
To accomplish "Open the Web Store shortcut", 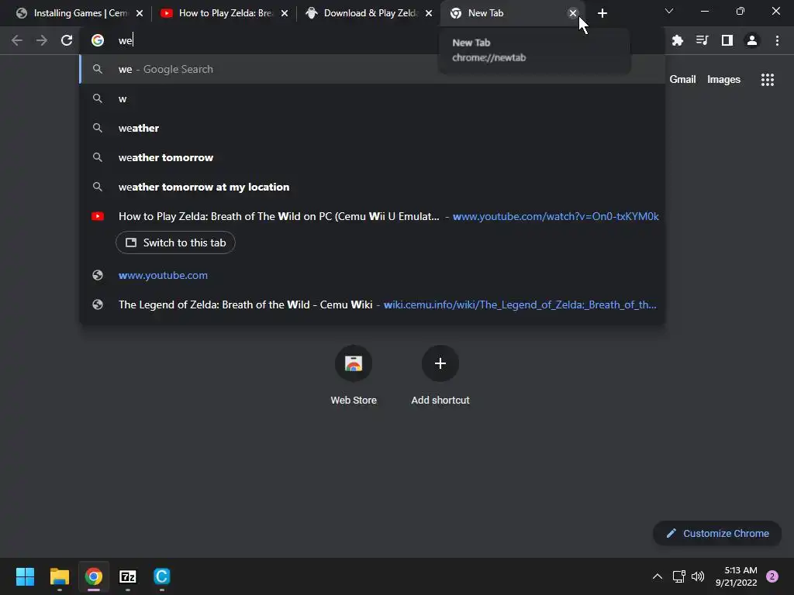I will (354, 376).
